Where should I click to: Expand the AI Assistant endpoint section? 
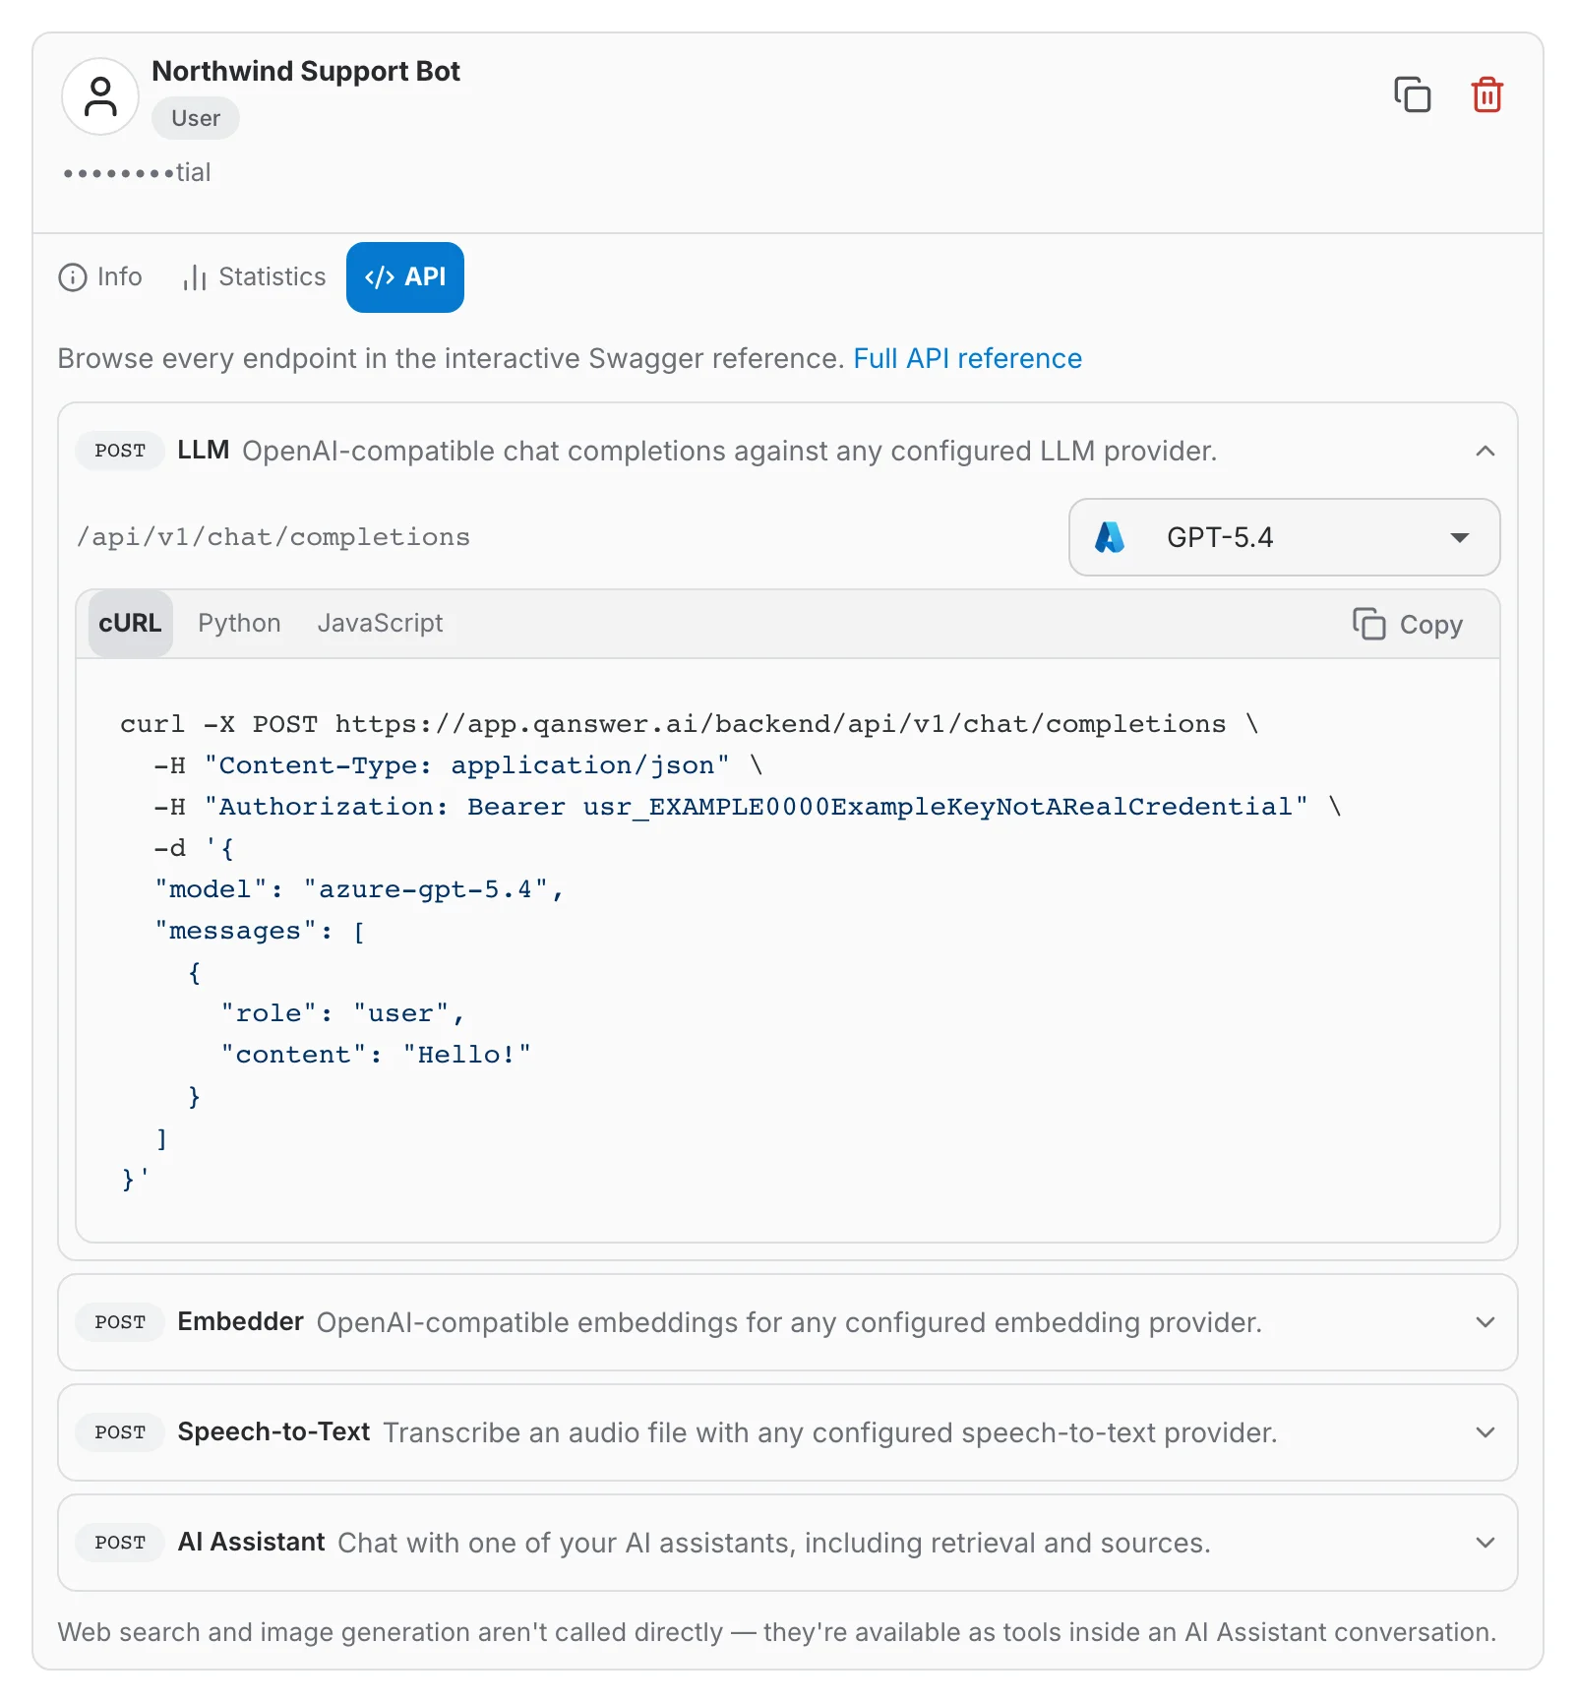[1485, 1543]
